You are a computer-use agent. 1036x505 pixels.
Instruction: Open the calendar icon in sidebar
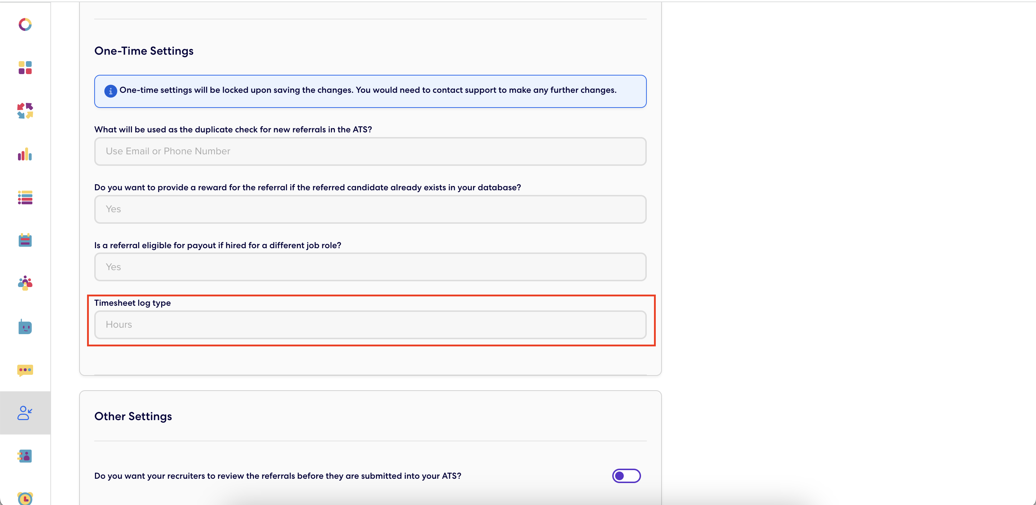[x=25, y=240]
